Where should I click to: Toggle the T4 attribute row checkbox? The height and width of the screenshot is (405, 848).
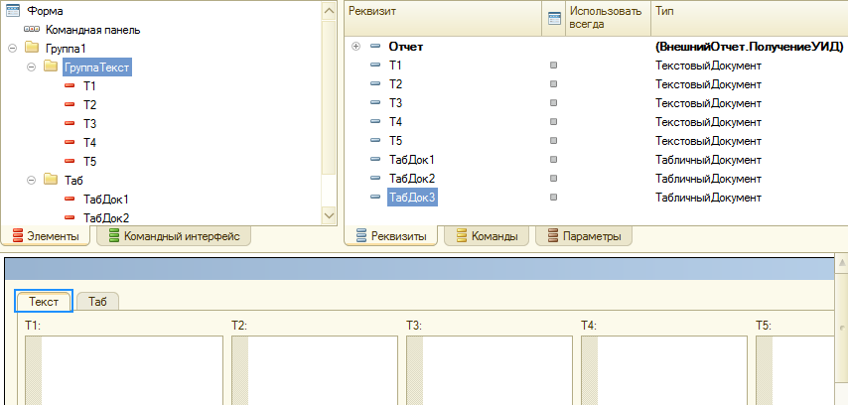click(553, 122)
